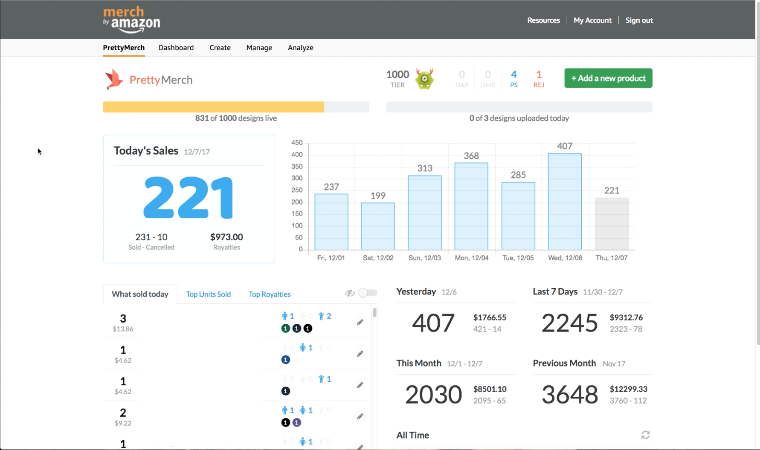
Task: Click the 4 PS processing counter
Action: [x=514, y=79]
